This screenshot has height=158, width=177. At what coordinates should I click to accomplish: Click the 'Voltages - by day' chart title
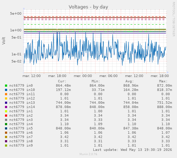tap(88, 7)
